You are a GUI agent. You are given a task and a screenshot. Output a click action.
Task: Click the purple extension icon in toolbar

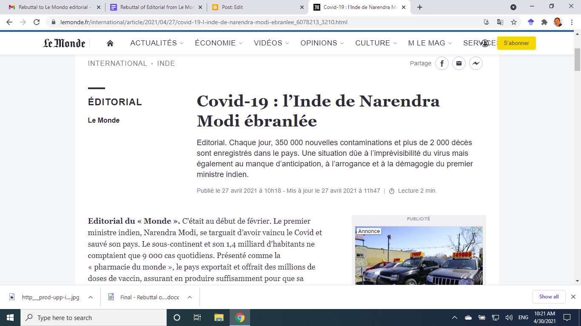pyautogui.click(x=531, y=22)
